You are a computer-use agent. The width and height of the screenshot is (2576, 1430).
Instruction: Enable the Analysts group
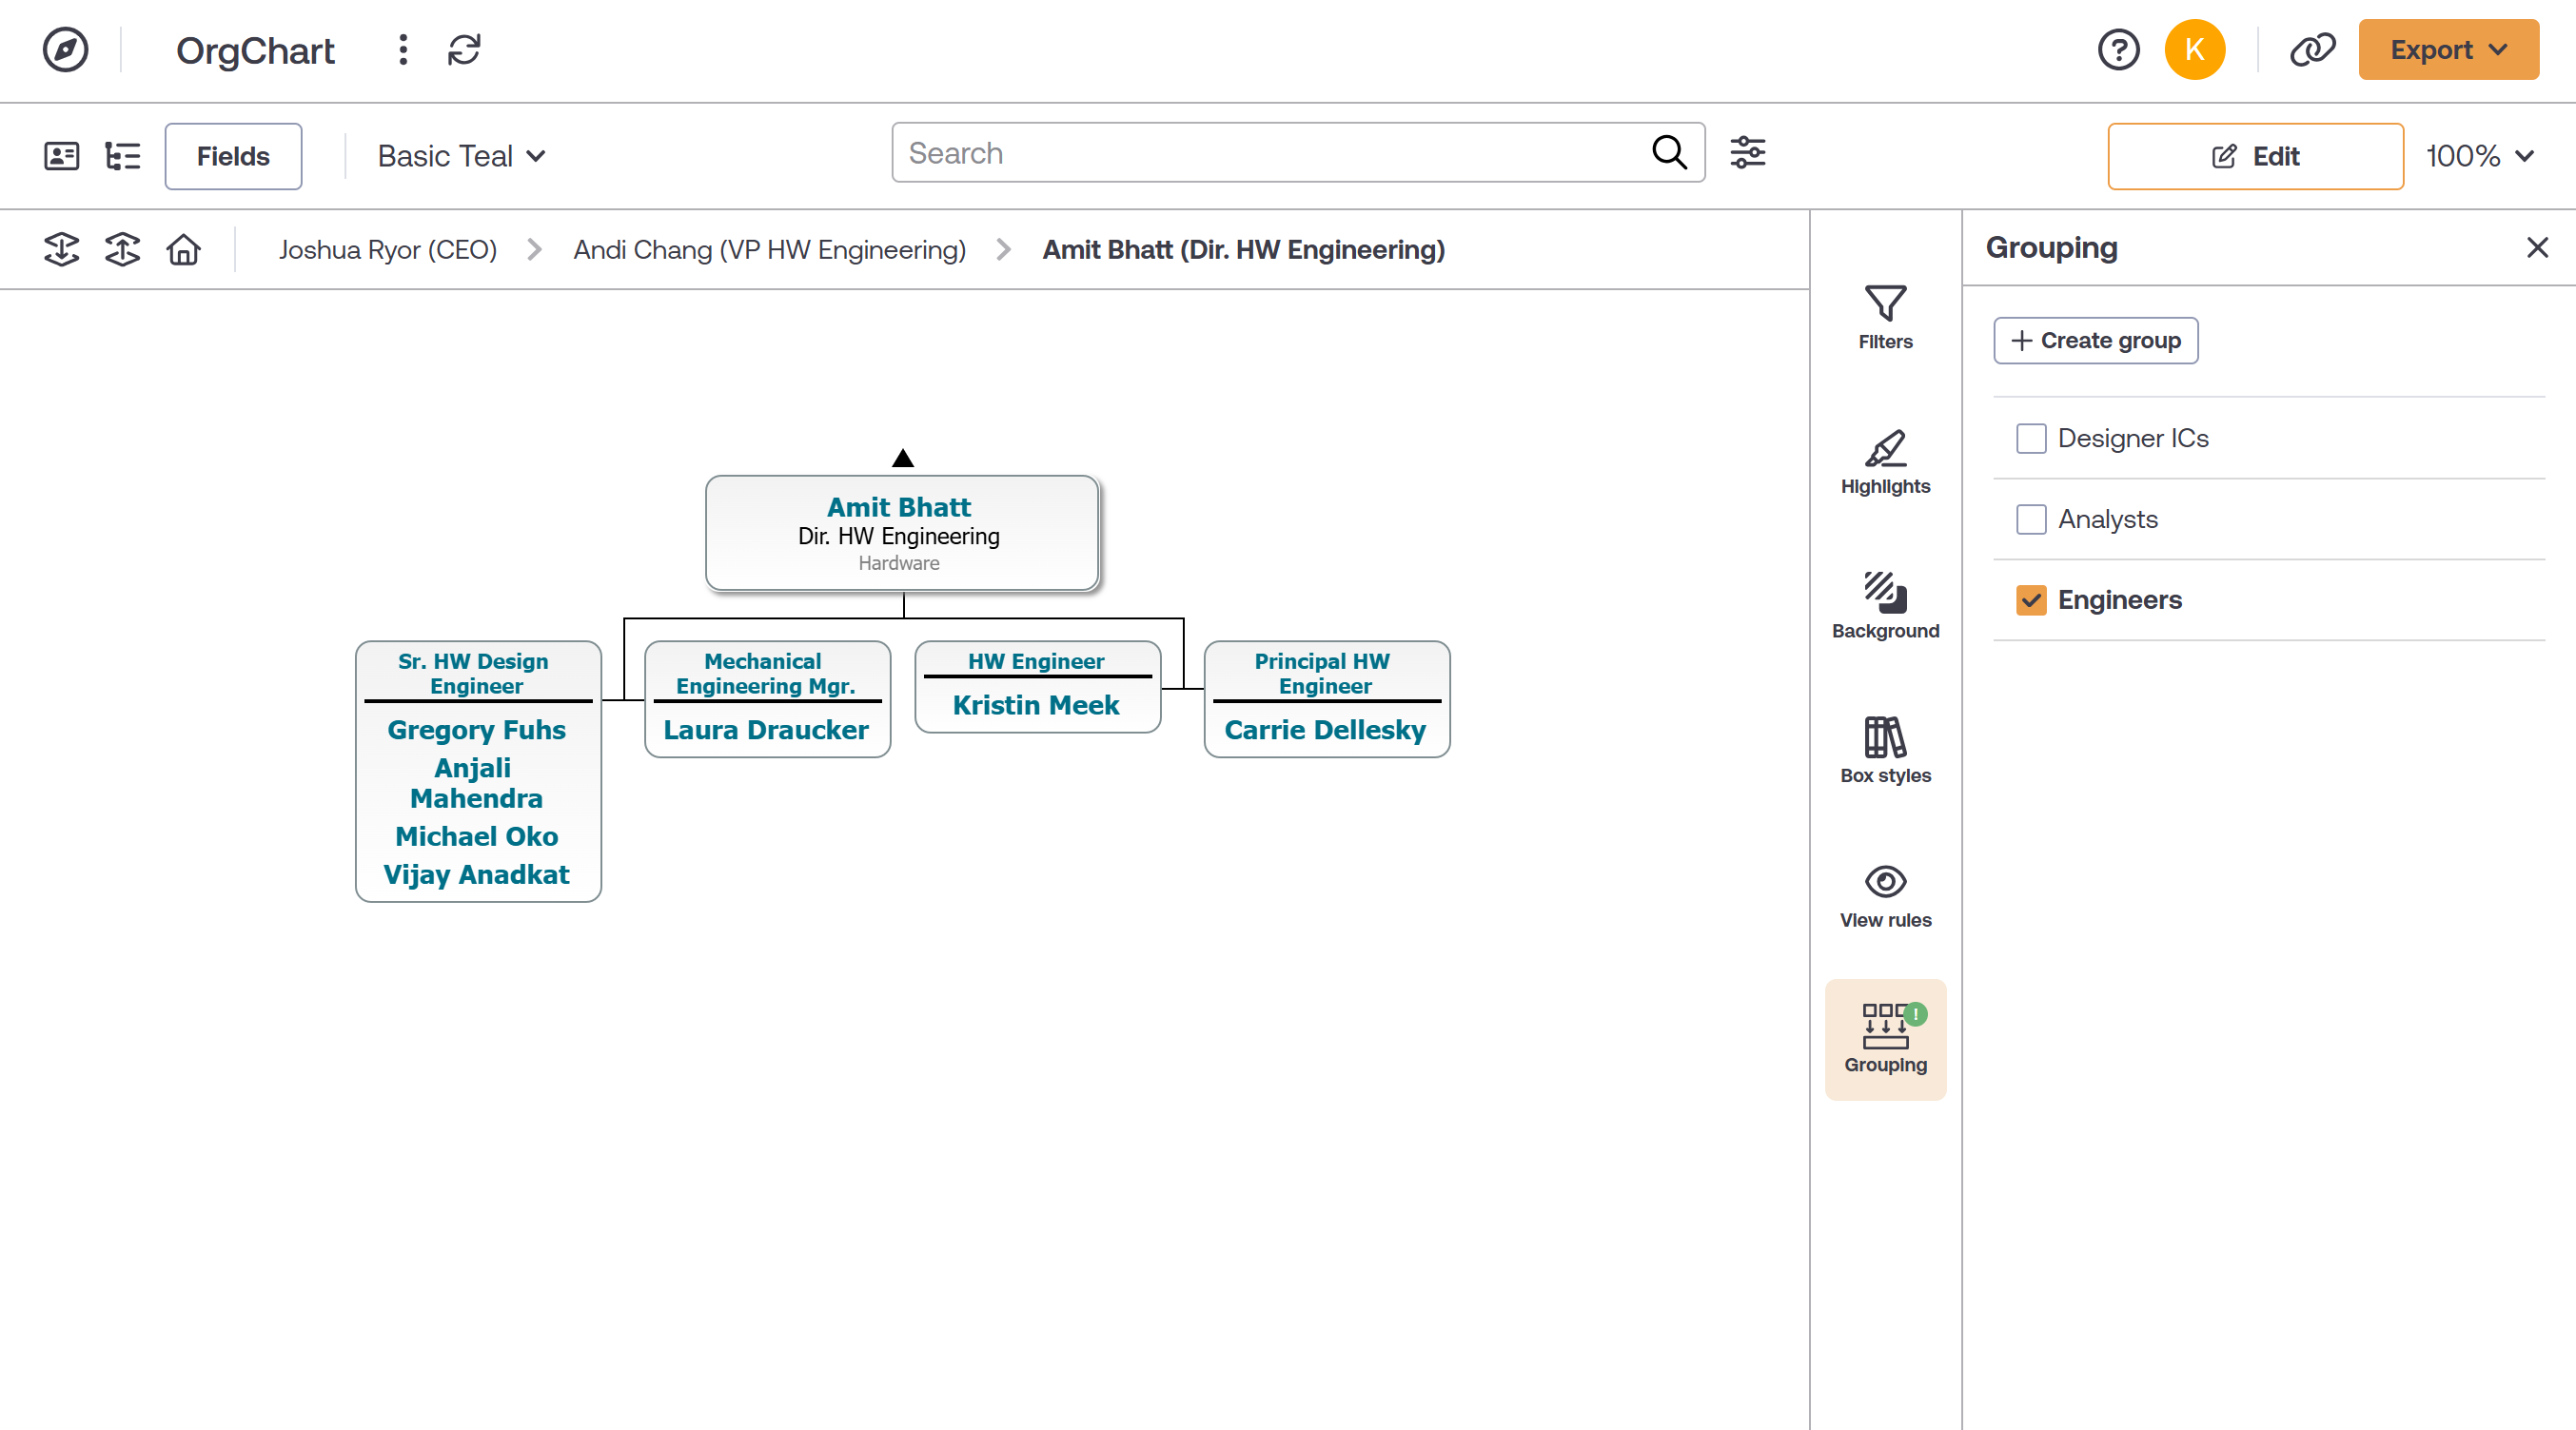tap(2031, 519)
